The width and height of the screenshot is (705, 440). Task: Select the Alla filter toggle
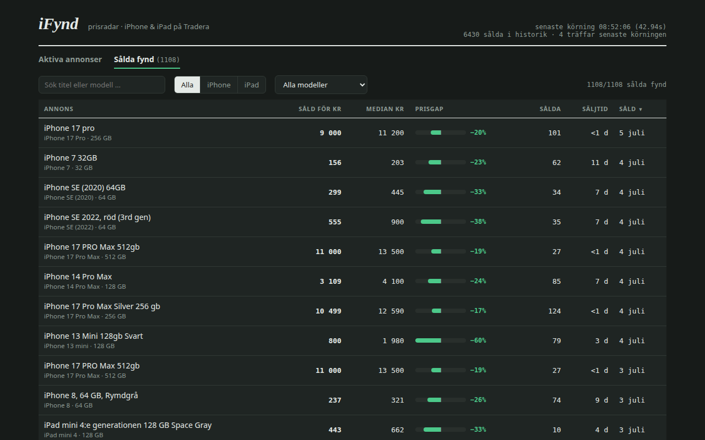click(187, 85)
